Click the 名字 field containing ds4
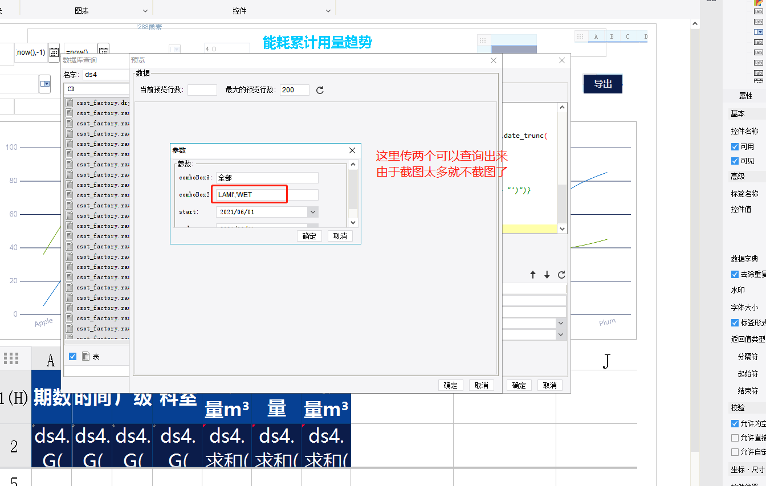 pos(105,75)
